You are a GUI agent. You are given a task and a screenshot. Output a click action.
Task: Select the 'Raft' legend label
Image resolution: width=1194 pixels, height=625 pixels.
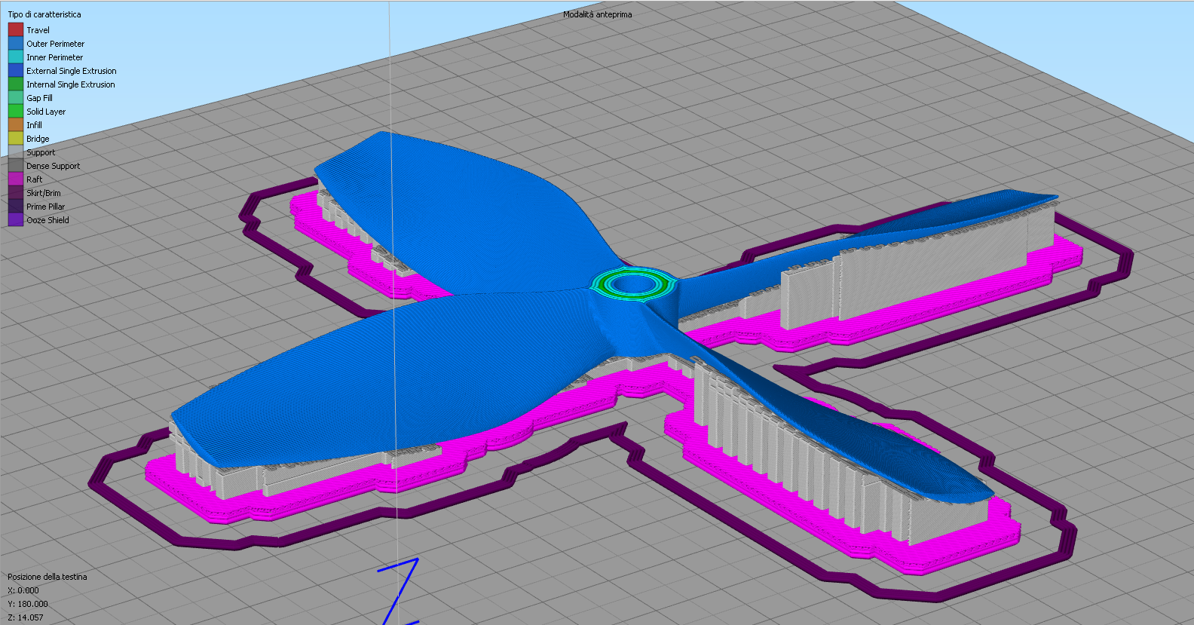34,179
